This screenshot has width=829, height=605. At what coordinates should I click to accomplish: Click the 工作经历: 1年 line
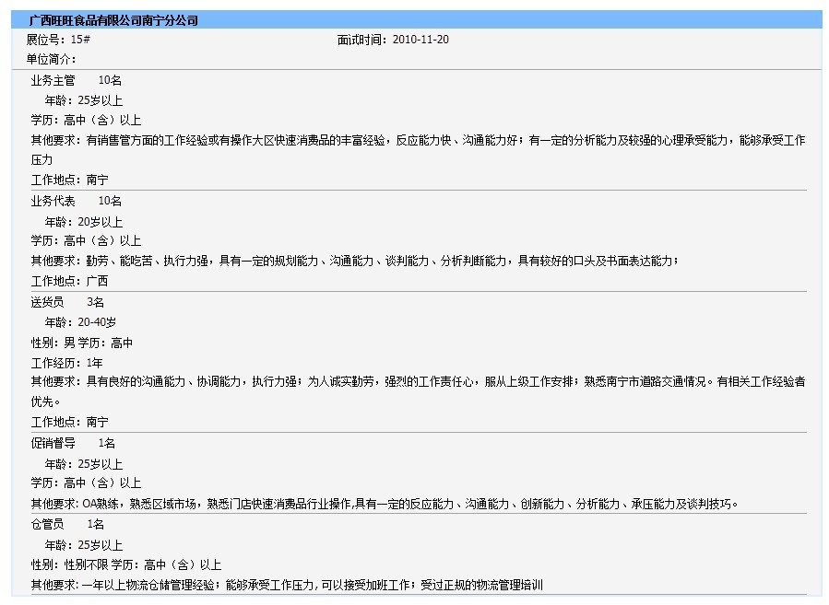click(66, 363)
